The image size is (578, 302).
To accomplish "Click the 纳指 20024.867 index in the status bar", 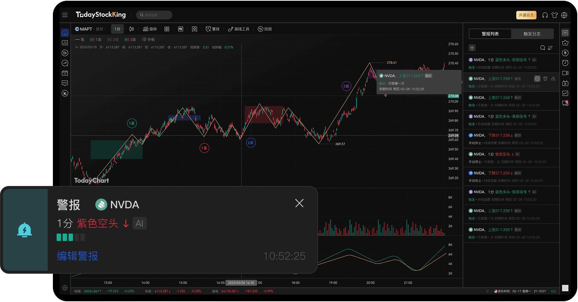I will (x=88, y=291).
